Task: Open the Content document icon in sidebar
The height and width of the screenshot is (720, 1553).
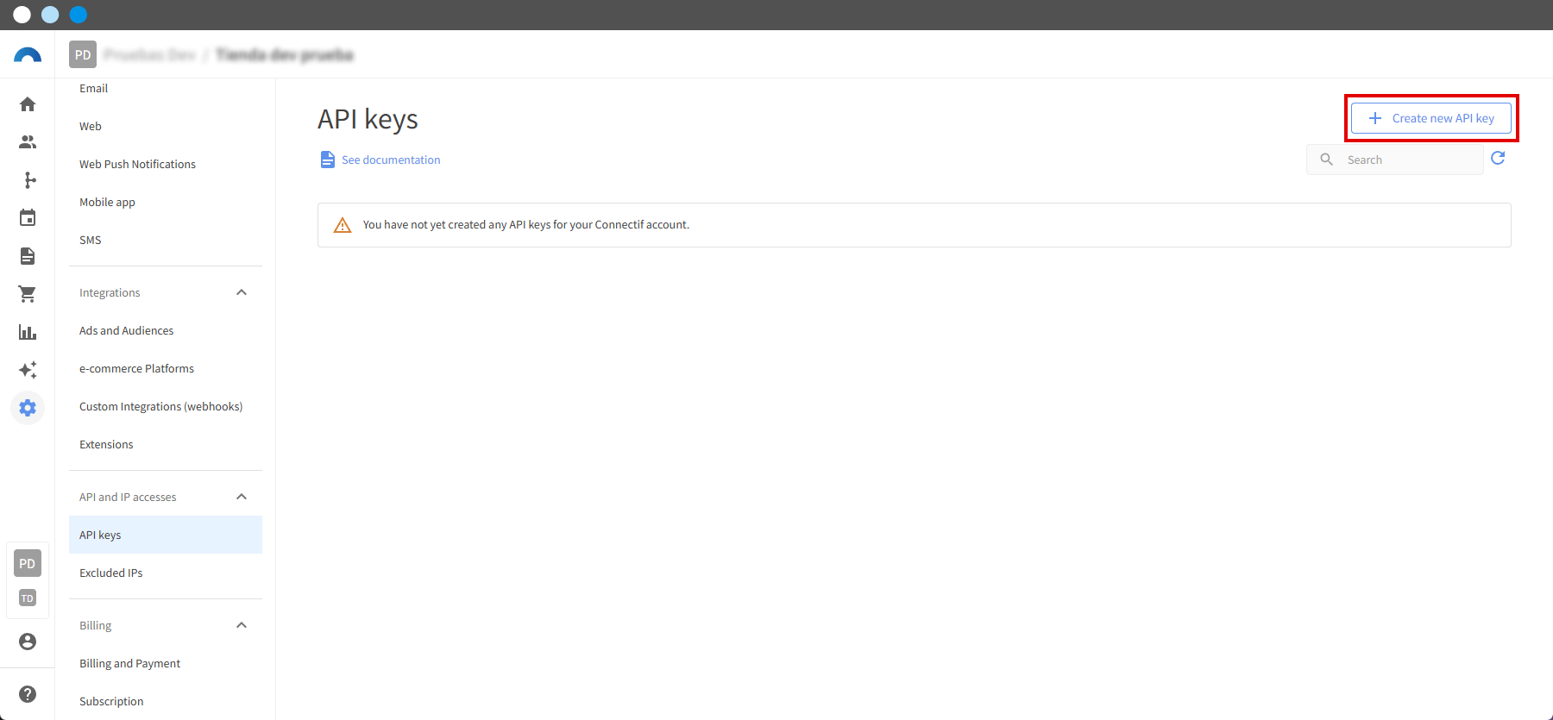Action: tap(28, 256)
